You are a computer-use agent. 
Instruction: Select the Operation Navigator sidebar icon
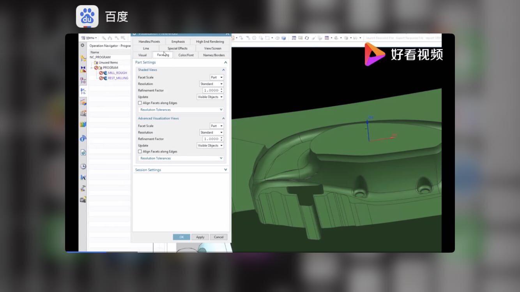pyautogui.click(x=83, y=91)
